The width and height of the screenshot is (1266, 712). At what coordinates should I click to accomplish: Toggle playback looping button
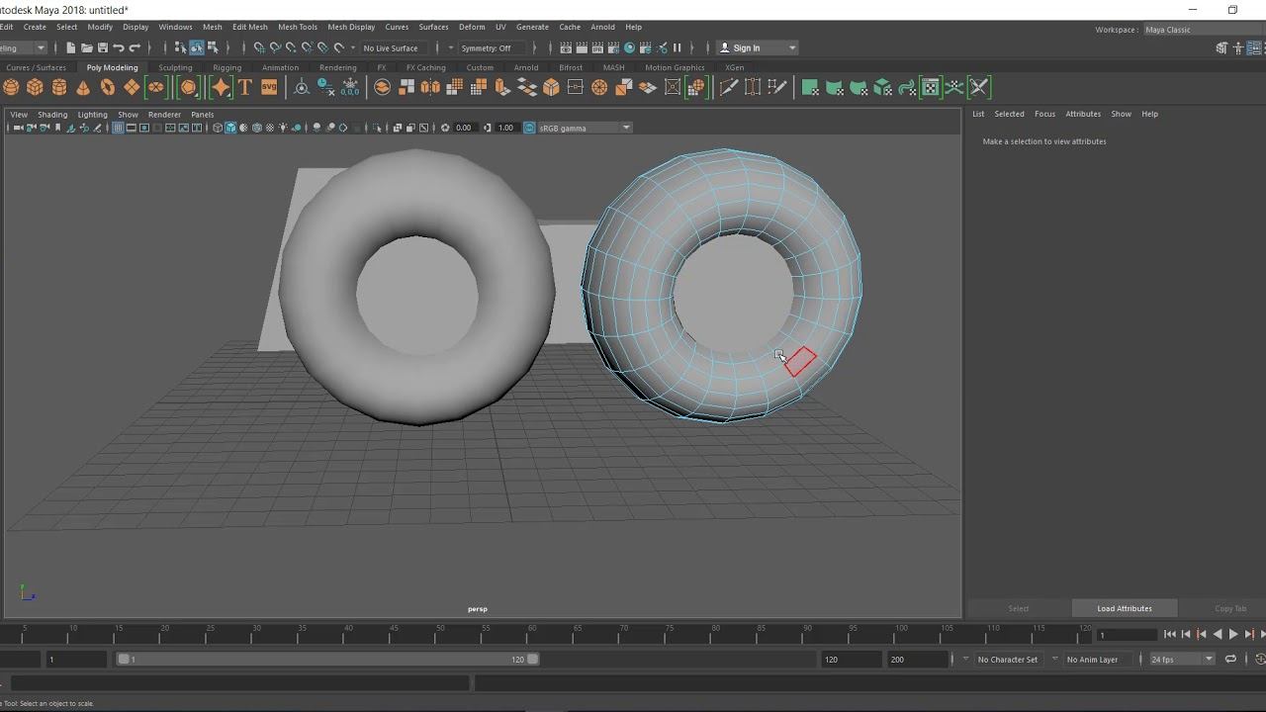(x=1230, y=659)
